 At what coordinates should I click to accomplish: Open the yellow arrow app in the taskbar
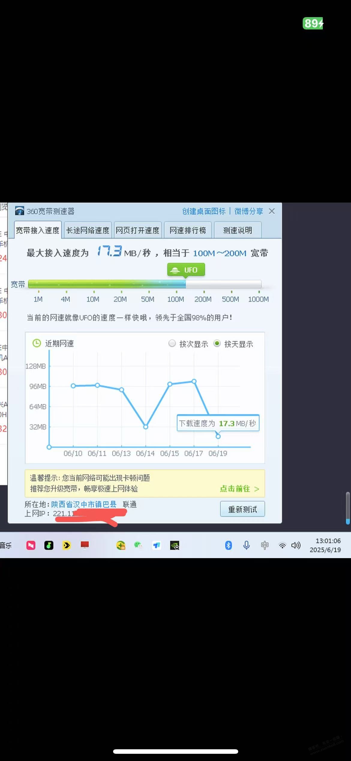[x=67, y=545]
